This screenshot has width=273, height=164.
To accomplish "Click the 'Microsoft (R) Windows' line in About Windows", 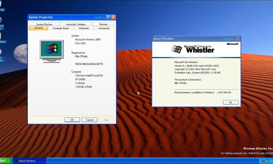I will [x=186, y=62].
